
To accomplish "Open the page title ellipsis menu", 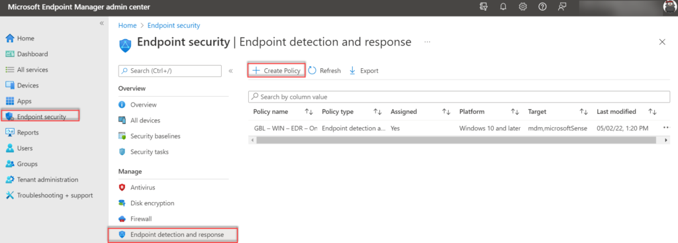I will coord(427,42).
